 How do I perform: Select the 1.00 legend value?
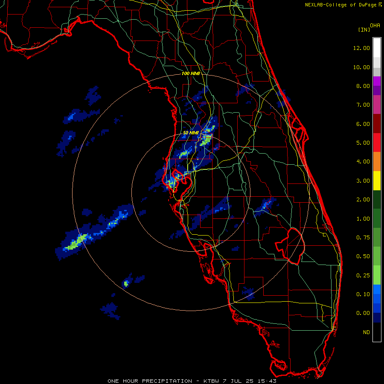coord(363,219)
